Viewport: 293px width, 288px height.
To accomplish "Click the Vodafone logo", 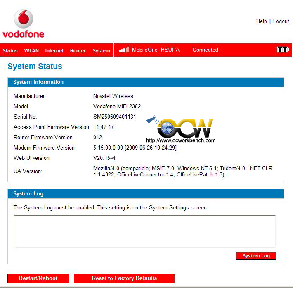I will pos(24,24).
